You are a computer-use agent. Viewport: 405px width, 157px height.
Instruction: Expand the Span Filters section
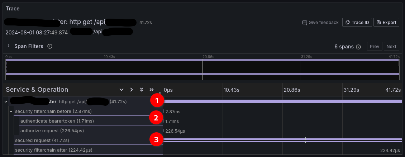[9, 46]
